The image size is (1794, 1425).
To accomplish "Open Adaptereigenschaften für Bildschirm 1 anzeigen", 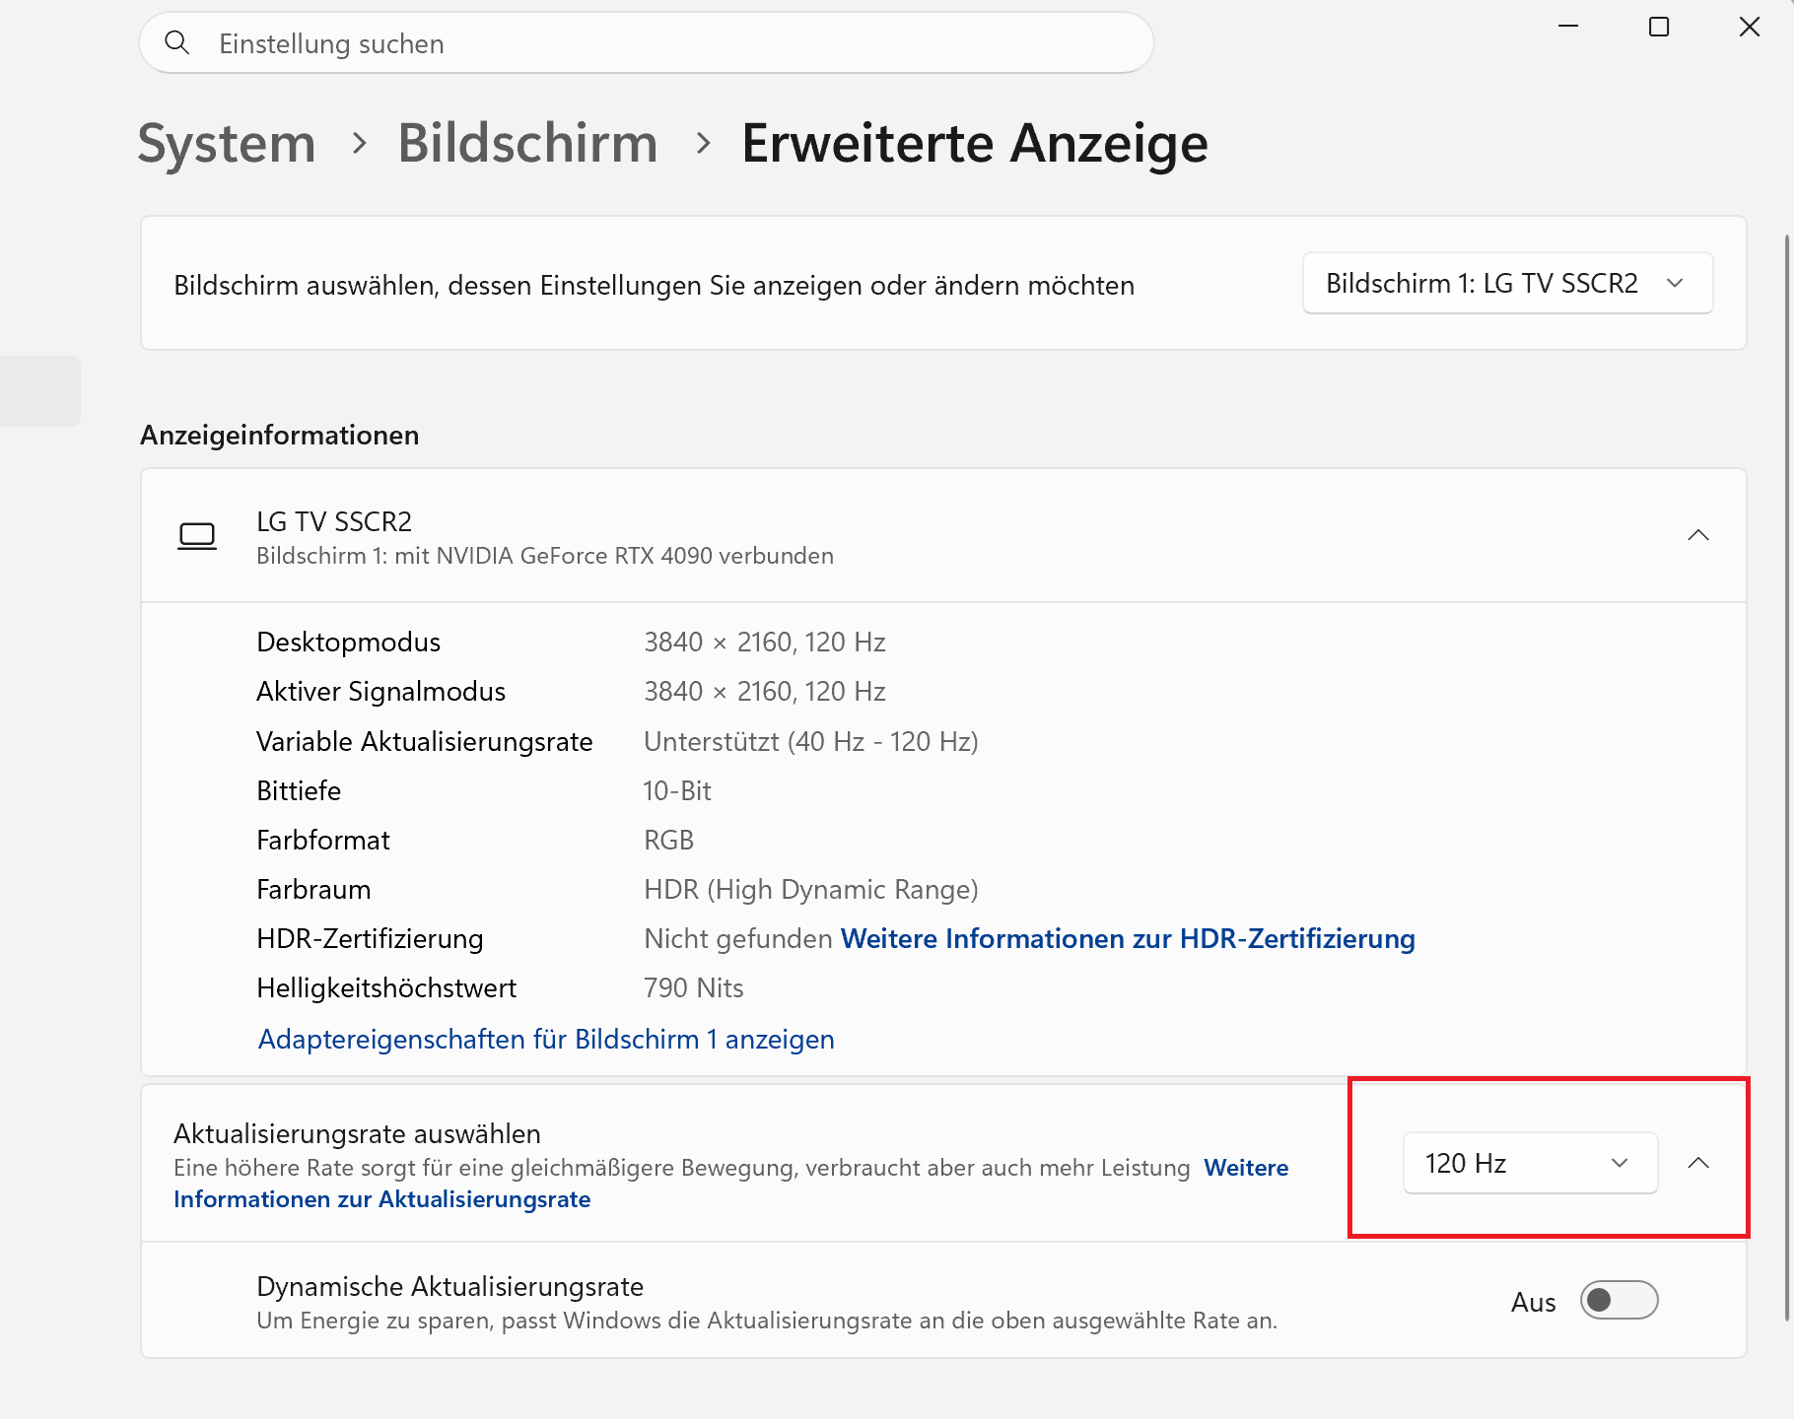I will click(546, 1040).
